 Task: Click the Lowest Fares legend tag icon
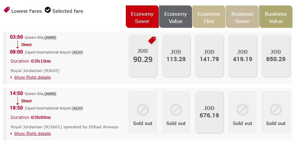click(x=7, y=10)
